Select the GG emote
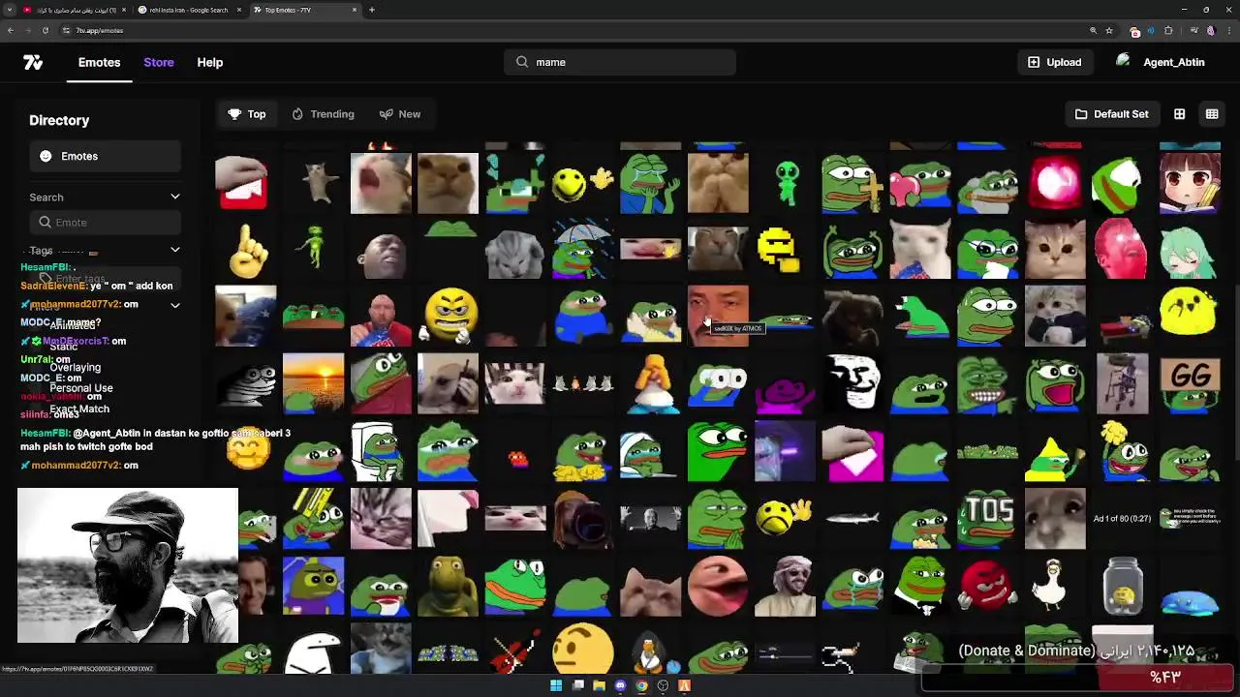Screen dimensions: 1240x697 click(x=1190, y=383)
